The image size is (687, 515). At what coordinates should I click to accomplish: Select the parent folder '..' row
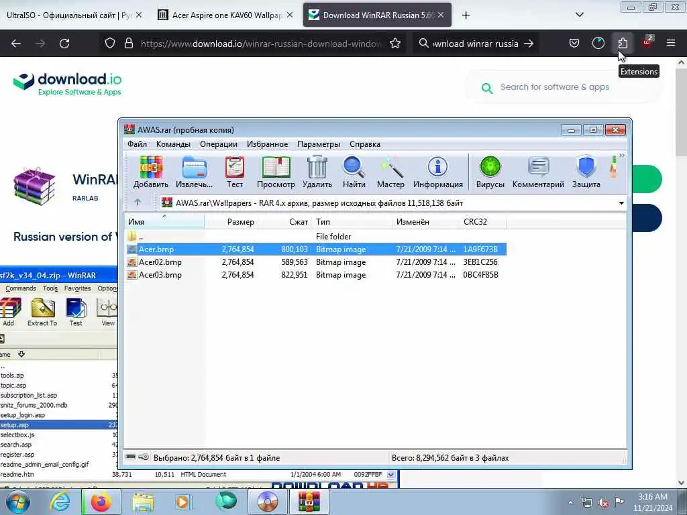(x=317, y=237)
